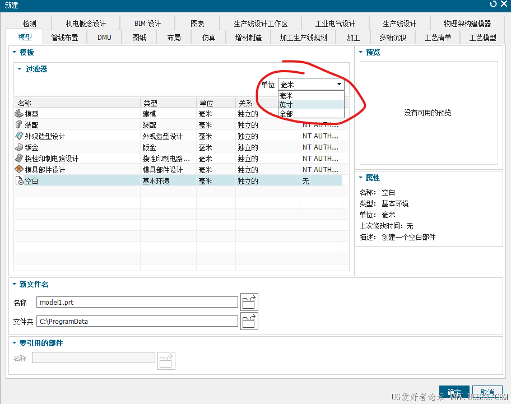
Task: Open file browser next to model1.prt
Action: (x=249, y=302)
